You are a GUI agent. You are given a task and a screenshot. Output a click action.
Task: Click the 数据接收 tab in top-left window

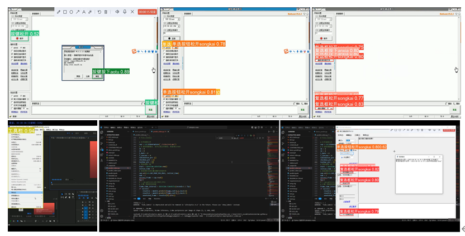coord(37,12)
